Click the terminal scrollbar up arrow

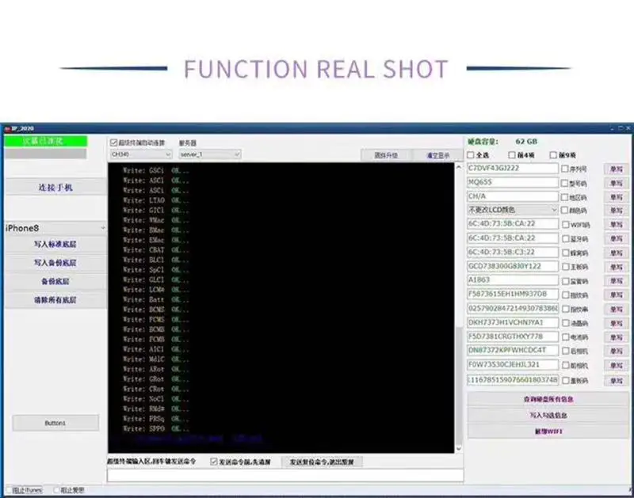pyautogui.click(x=459, y=167)
